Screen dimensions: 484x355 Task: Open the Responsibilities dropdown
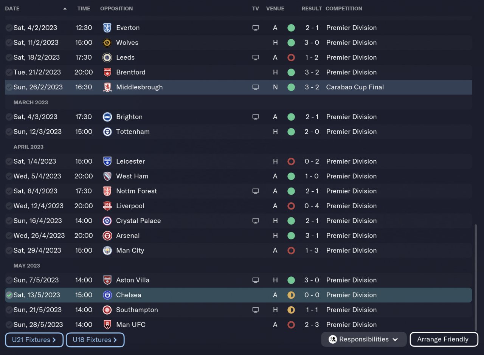click(363, 339)
